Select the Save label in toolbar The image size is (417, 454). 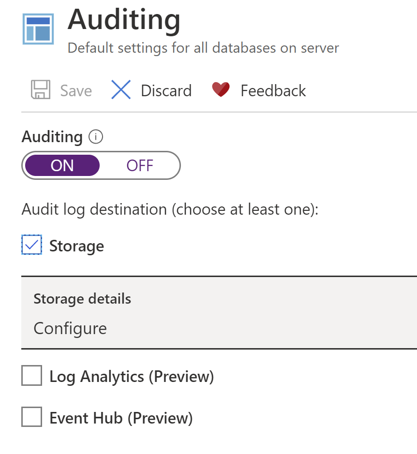tap(76, 91)
